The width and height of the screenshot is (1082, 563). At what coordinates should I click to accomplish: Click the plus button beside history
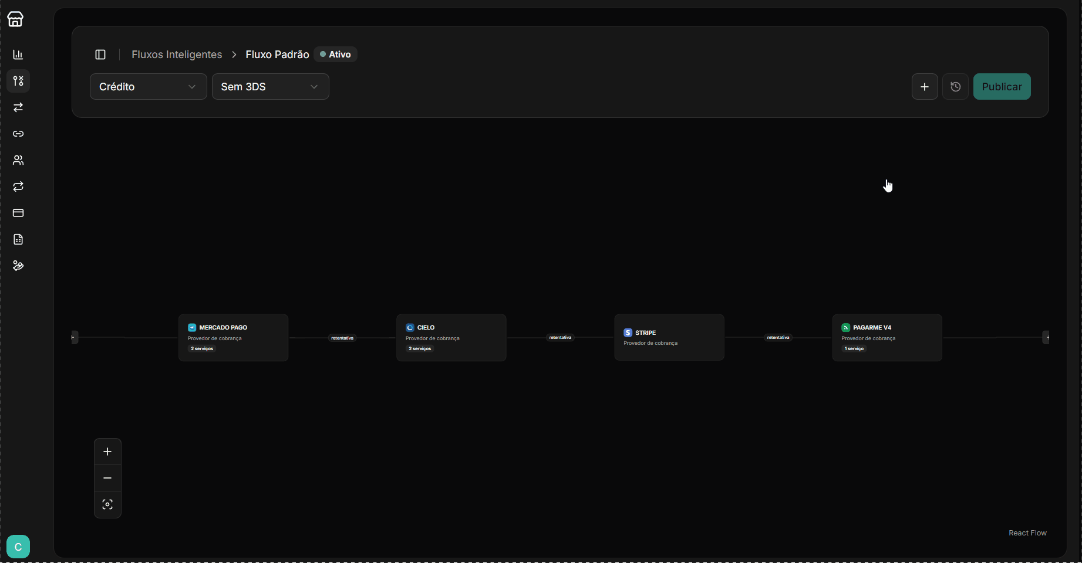click(x=925, y=87)
